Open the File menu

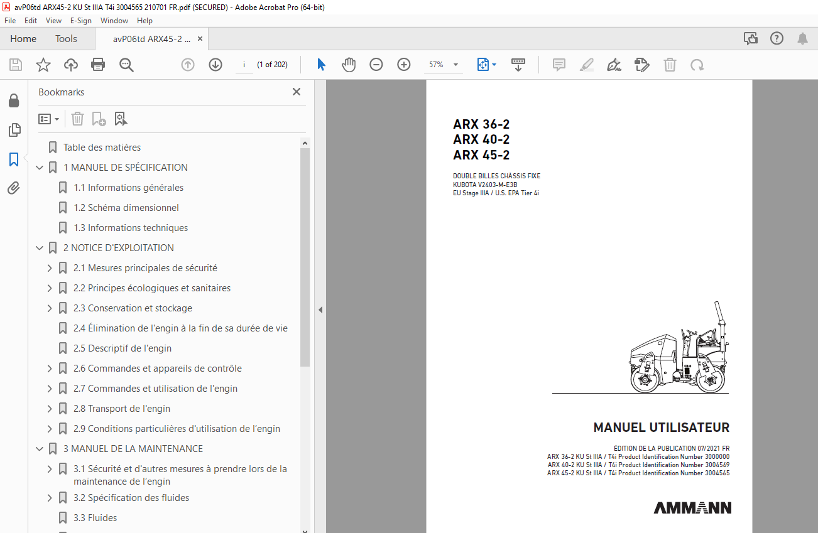coord(10,21)
